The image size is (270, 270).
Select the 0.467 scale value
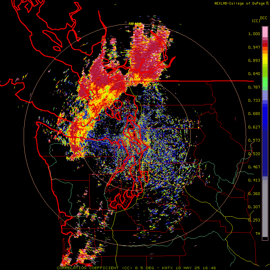click(254, 167)
